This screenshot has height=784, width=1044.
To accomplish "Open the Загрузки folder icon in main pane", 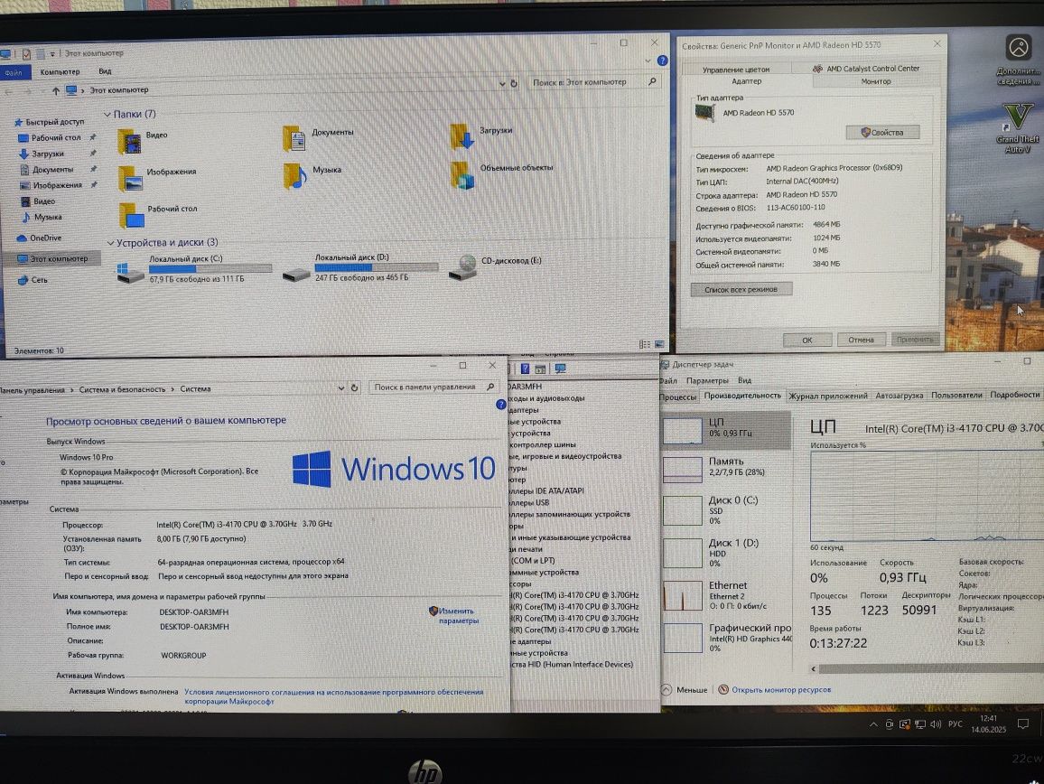I will (x=462, y=135).
